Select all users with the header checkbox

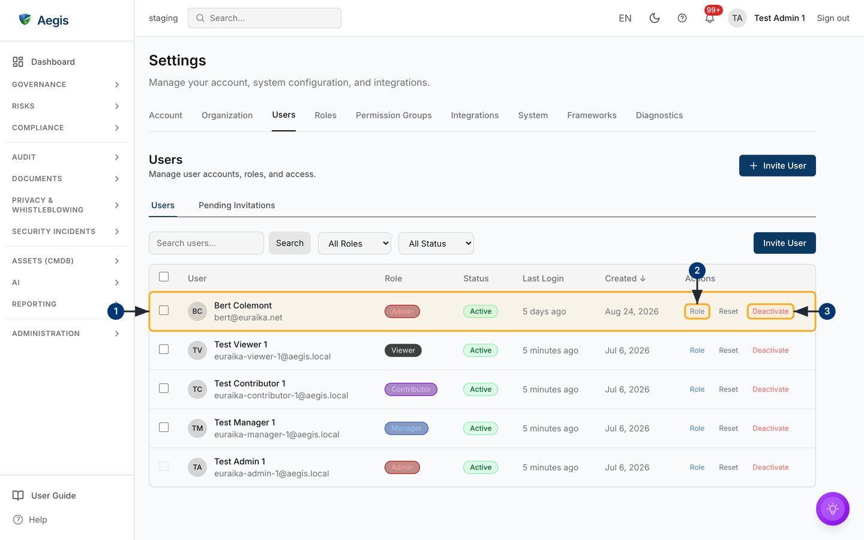pos(164,277)
